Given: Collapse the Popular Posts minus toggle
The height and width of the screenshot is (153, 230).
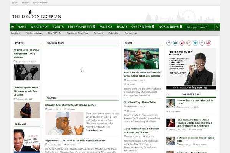Looking at the screenshot, I should [x=168, y=94].
